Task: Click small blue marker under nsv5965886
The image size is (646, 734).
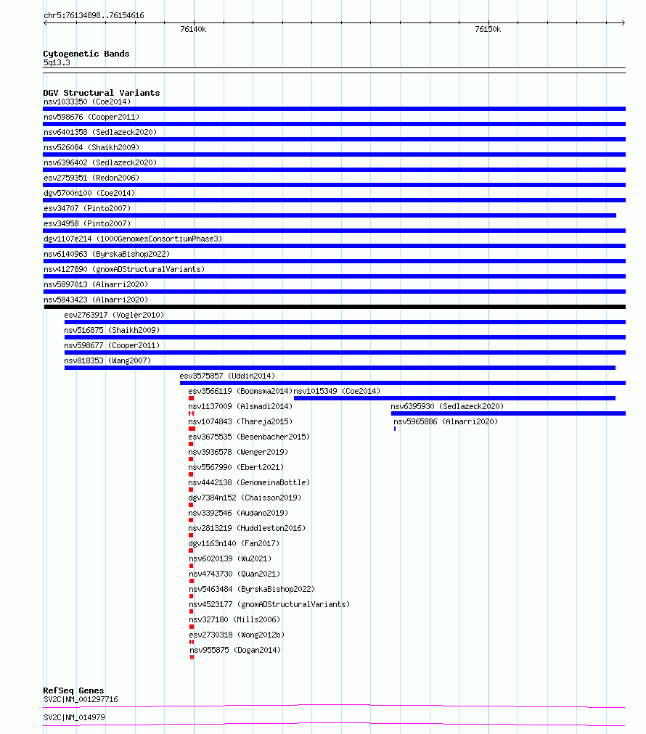Action: tap(395, 429)
